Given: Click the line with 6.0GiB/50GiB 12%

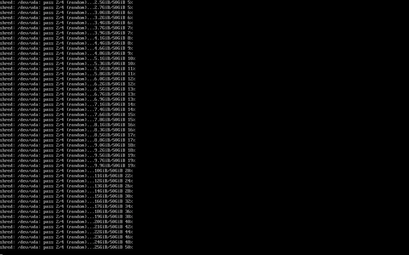Looking at the screenshot, I should (68, 79).
